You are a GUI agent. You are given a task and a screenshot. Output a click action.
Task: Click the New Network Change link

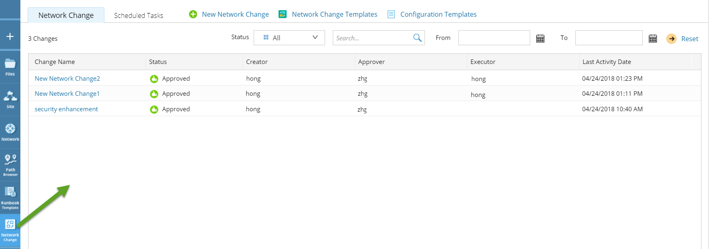click(x=235, y=14)
